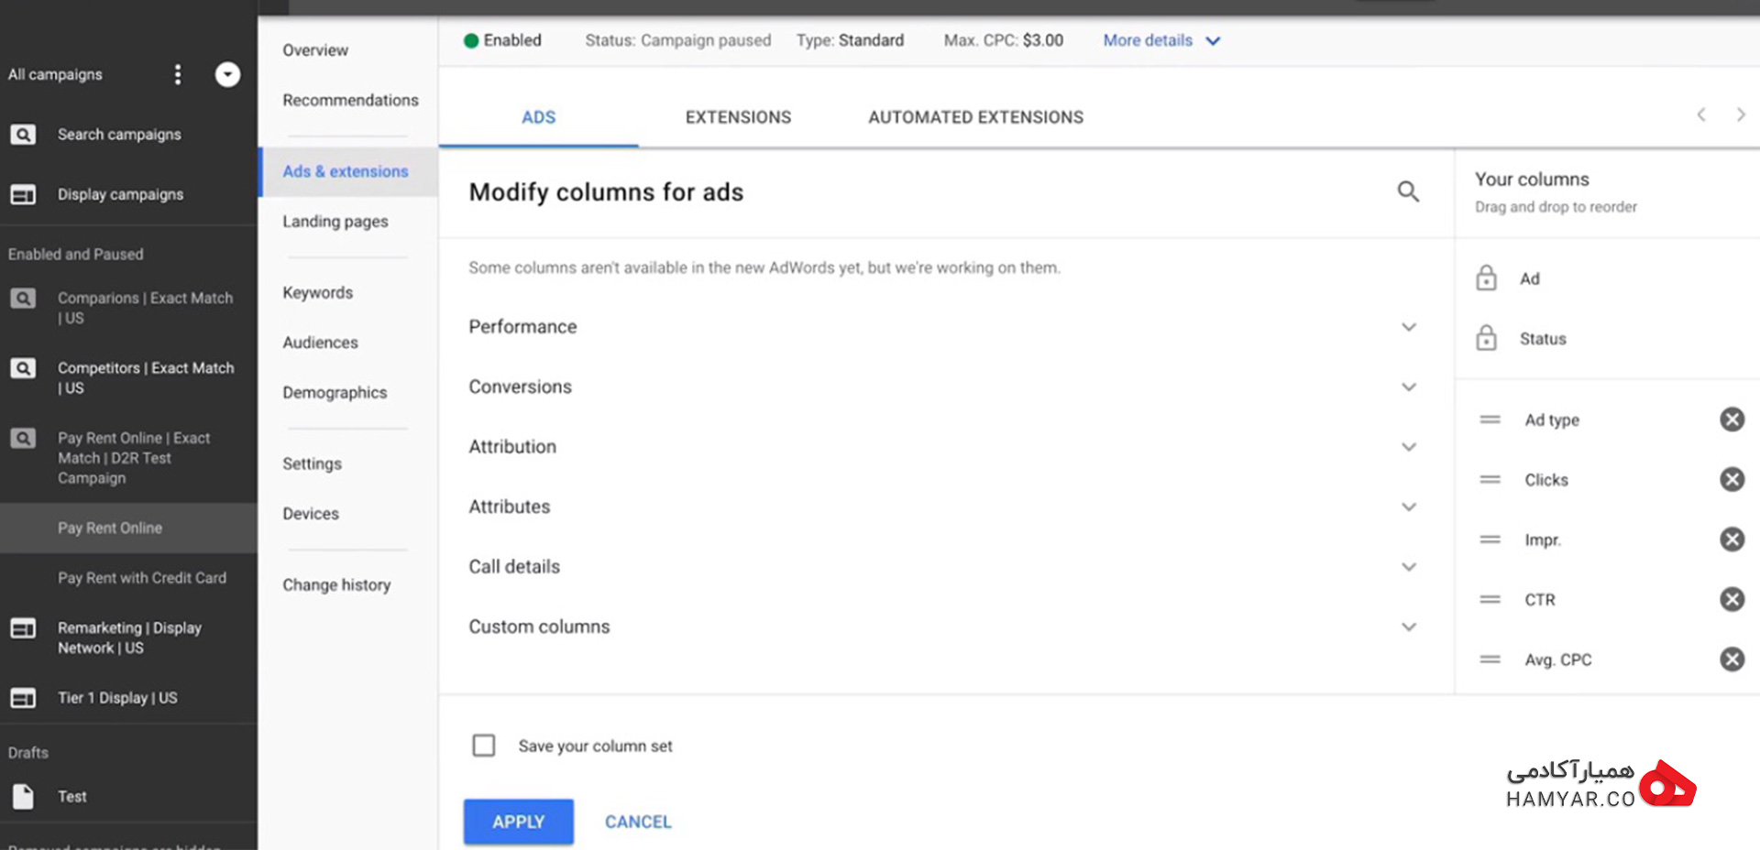Check Save your column set
The image size is (1760, 850).
[484, 746]
